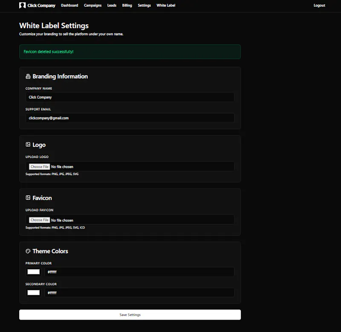The height and width of the screenshot is (332, 341).
Task: Click the SUPPORT EMAIL label
Action: point(38,109)
